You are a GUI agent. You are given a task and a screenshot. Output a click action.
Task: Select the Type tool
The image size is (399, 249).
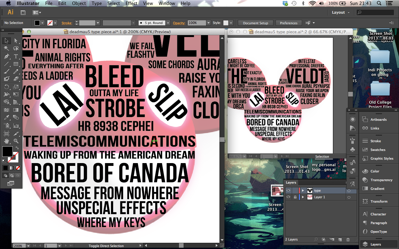16,56
